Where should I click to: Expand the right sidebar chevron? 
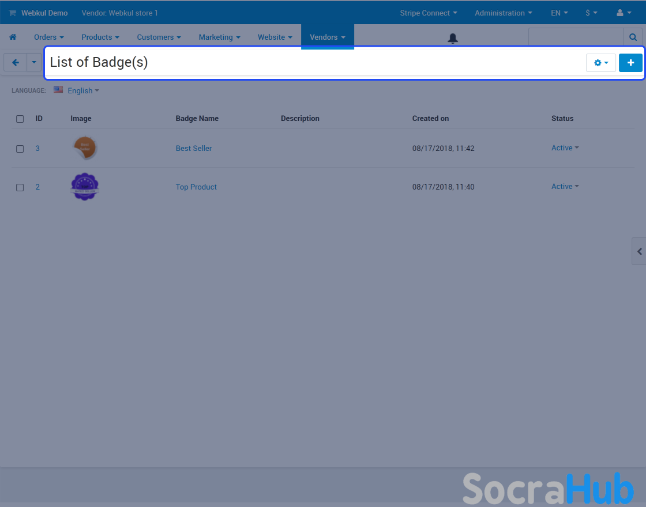pyautogui.click(x=639, y=251)
